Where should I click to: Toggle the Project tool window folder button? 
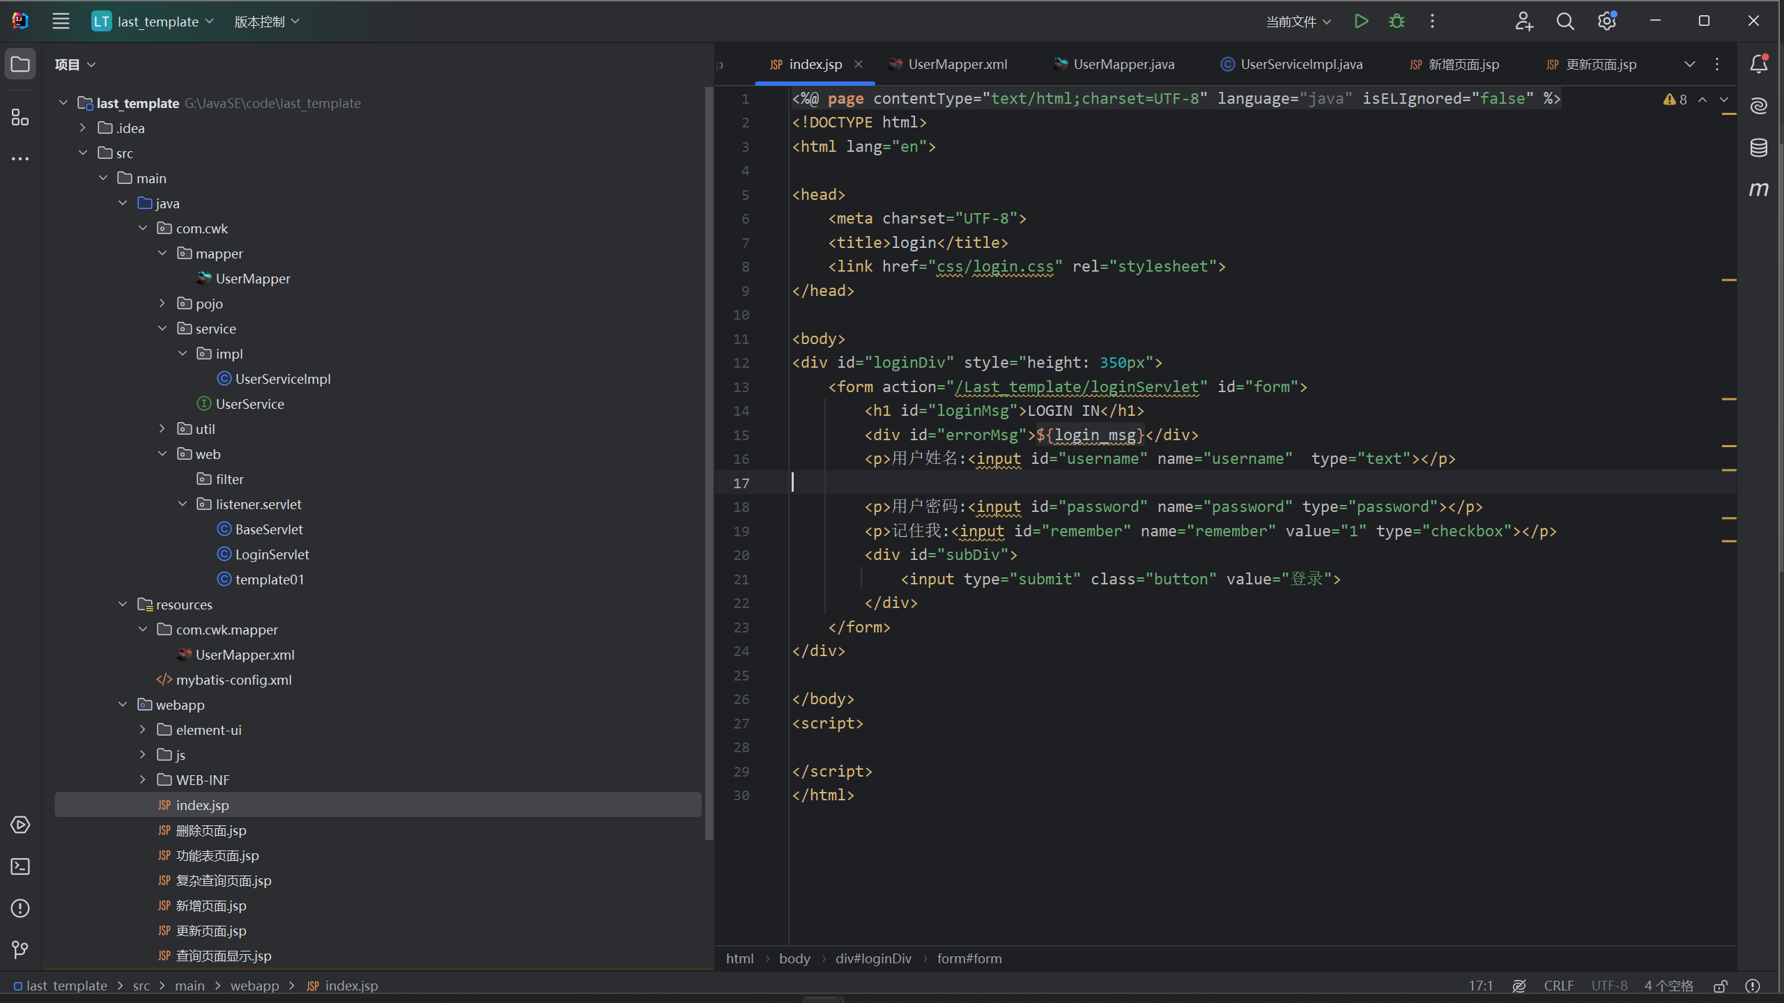(20, 64)
